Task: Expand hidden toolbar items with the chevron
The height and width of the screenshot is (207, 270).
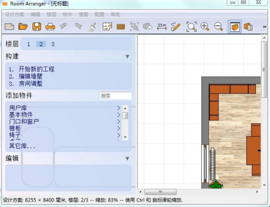Action: click(x=265, y=27)
